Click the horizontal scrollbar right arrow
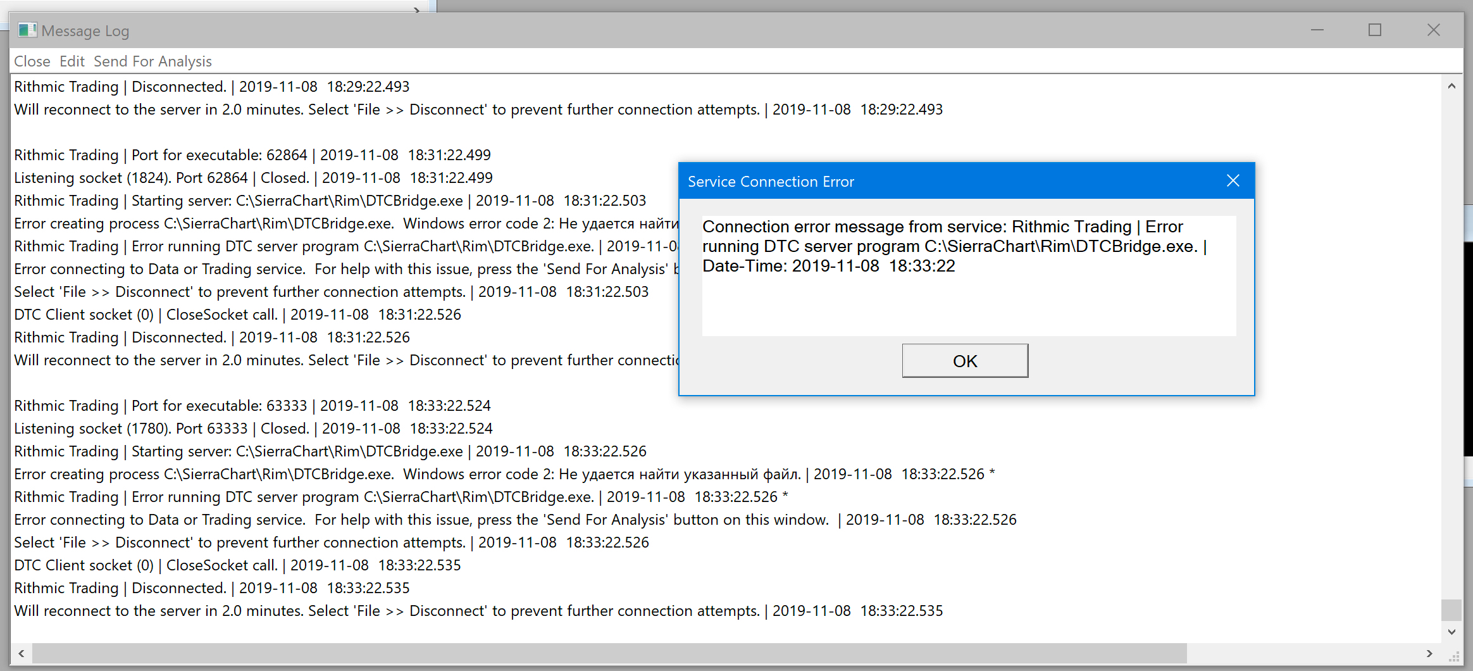This screenshot has height=671, width=1473. point(1429,653)
